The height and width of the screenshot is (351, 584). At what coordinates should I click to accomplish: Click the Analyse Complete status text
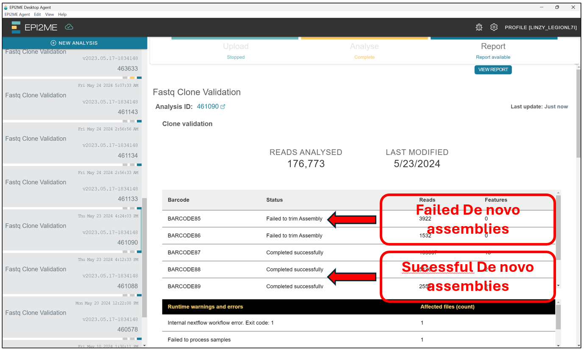[x=364, y=57]
